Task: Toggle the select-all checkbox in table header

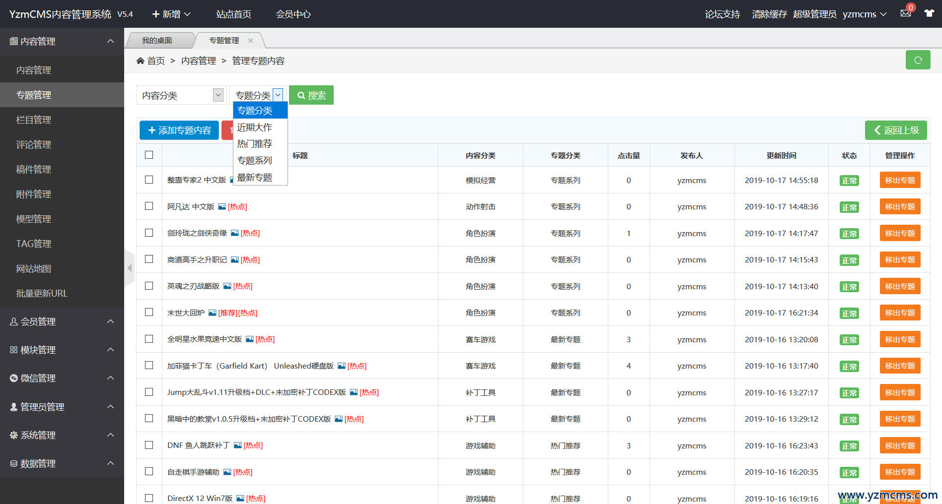Action: pyautogui.click(x=149, y=155)
